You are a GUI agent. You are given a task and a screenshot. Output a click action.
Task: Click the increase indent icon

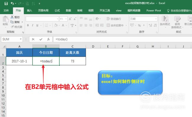click(x=102, y=25)
